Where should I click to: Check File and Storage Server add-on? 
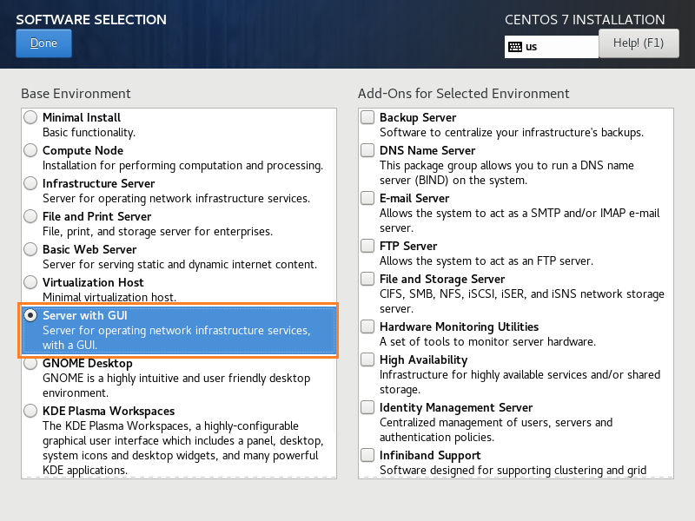tap(367, 279)
